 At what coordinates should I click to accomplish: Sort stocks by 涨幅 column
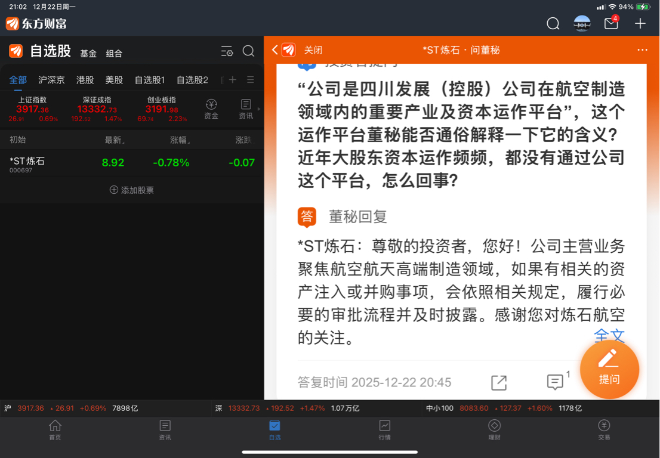pos(180,140)
